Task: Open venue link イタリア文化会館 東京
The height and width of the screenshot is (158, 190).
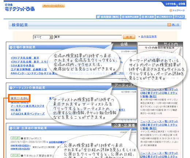Action: (x=25, y=58)
